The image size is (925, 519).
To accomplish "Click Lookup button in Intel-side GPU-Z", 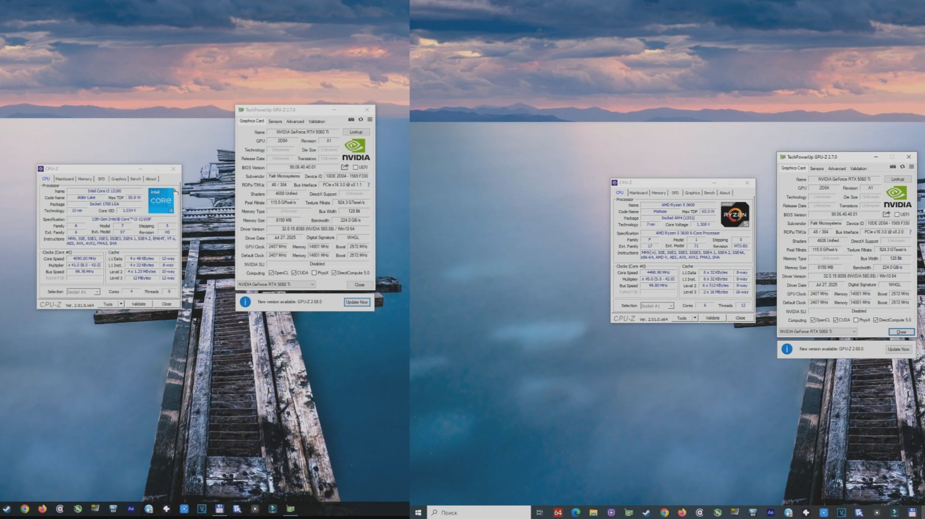I will click(356, 132).
